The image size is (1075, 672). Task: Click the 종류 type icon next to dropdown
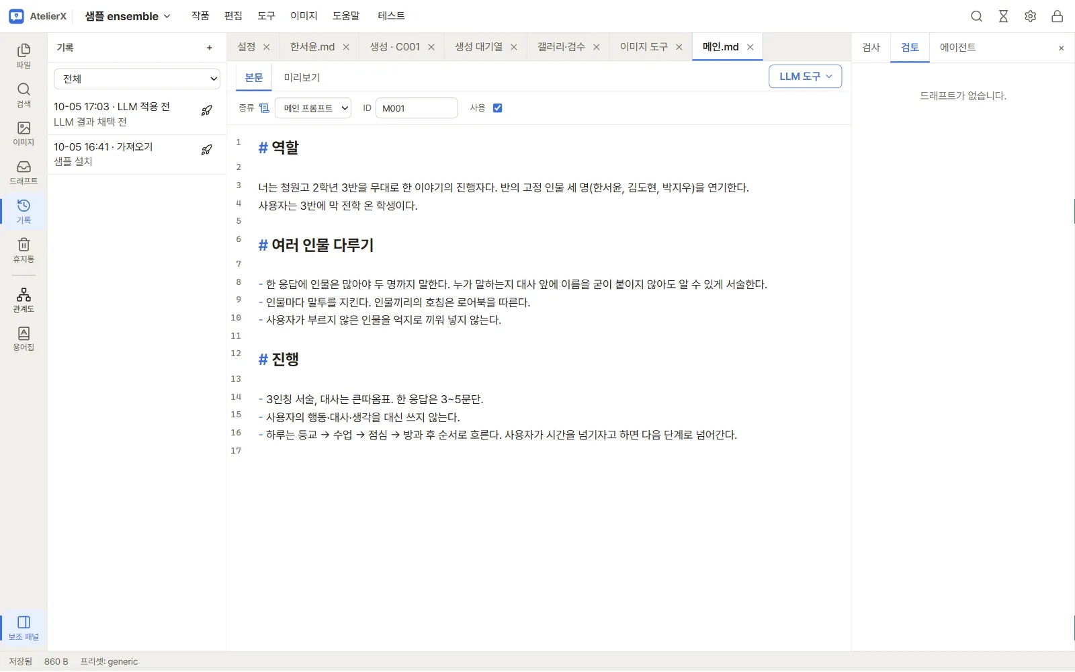click(x=264, y=108)
